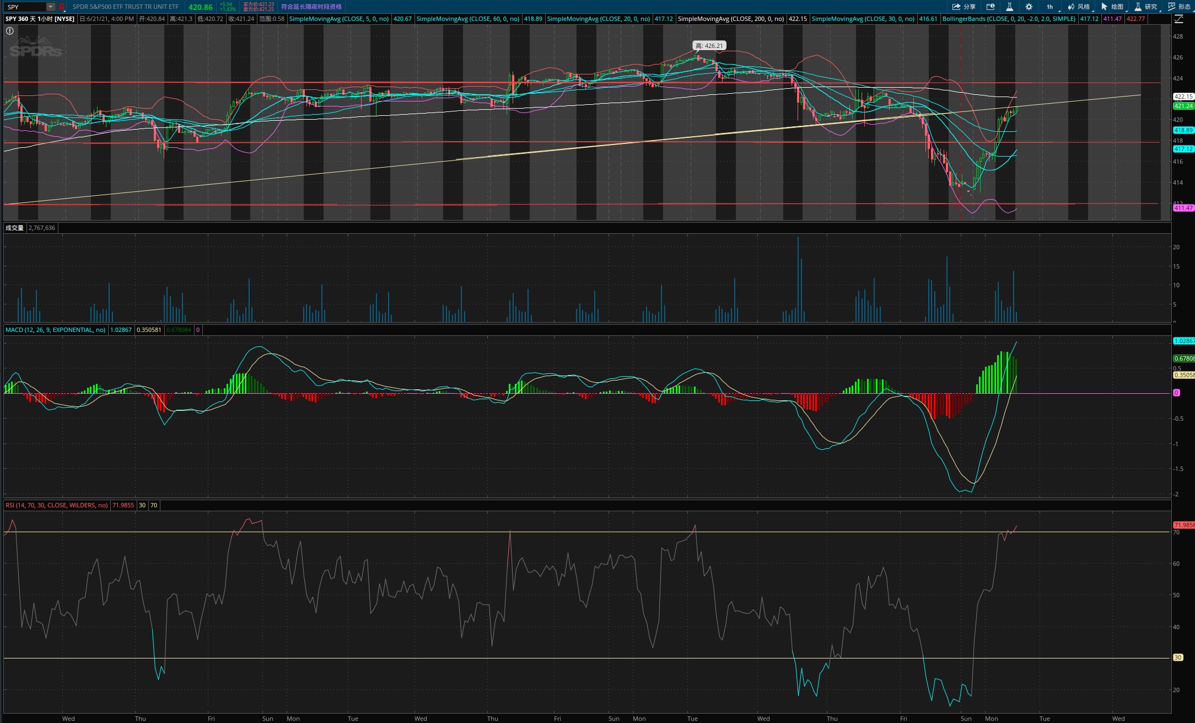Image resolution: width=1195 pixels, height=723 pixels.
Task: Click the SimpleMovingAvg (CLOSE, 200, 0, no) label
Action: [730, 19]
